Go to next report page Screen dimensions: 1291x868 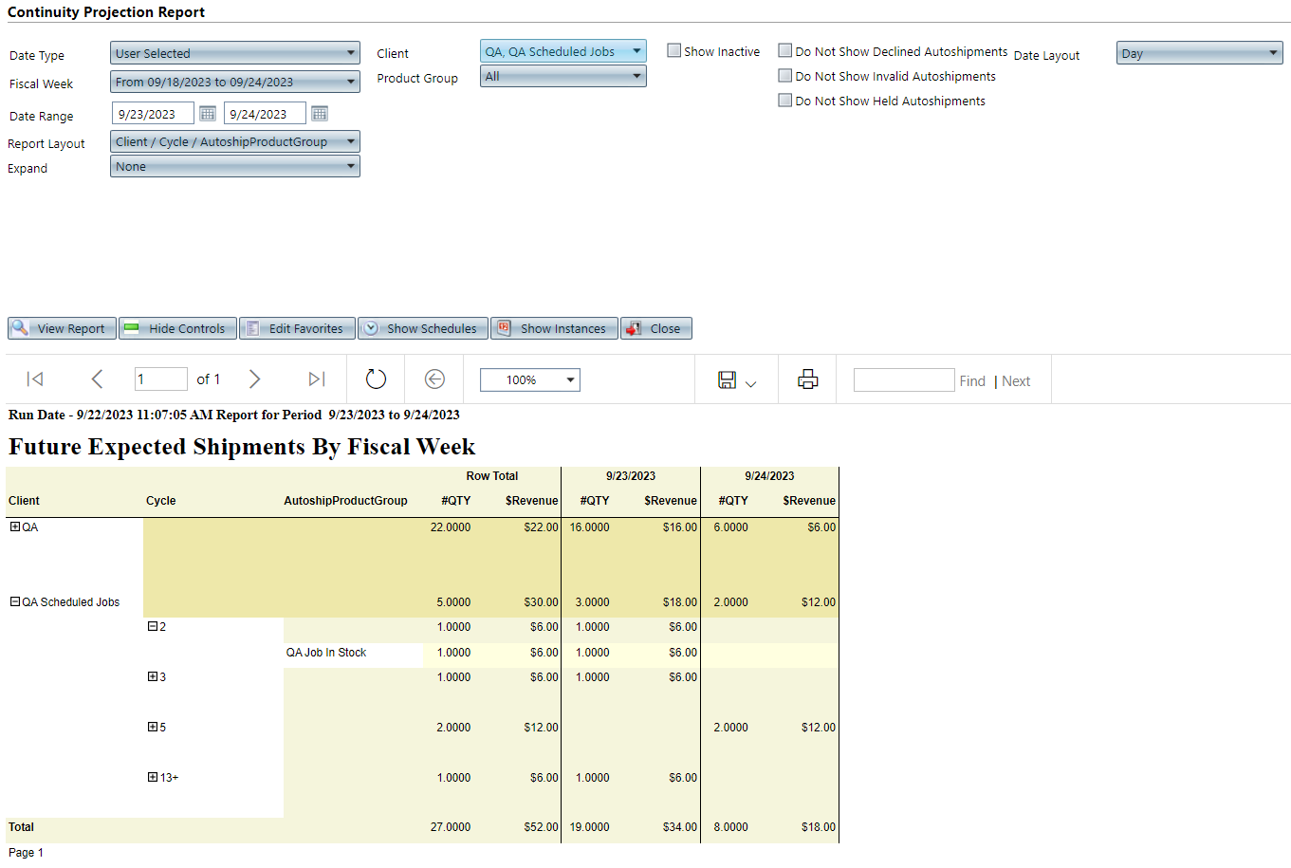(254, 379)
